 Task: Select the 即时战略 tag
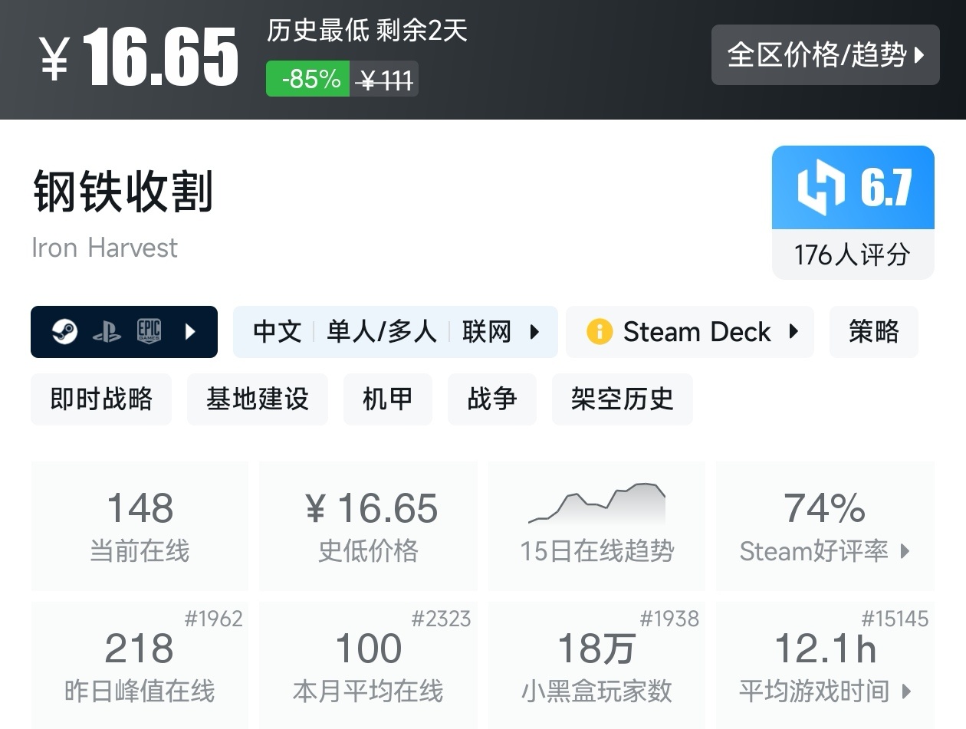click(100, 399)
